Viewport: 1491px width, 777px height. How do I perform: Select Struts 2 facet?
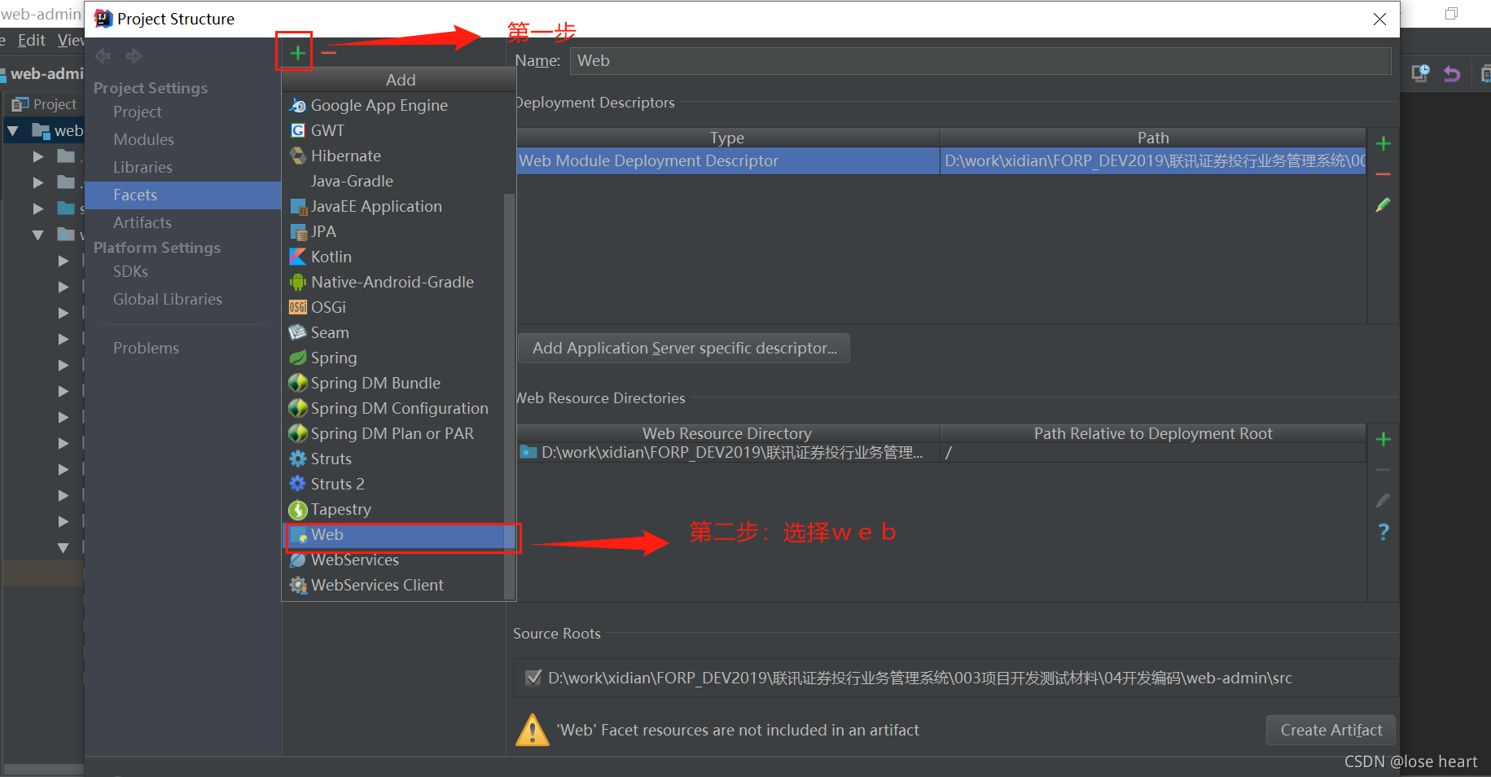tap(393, 484)
